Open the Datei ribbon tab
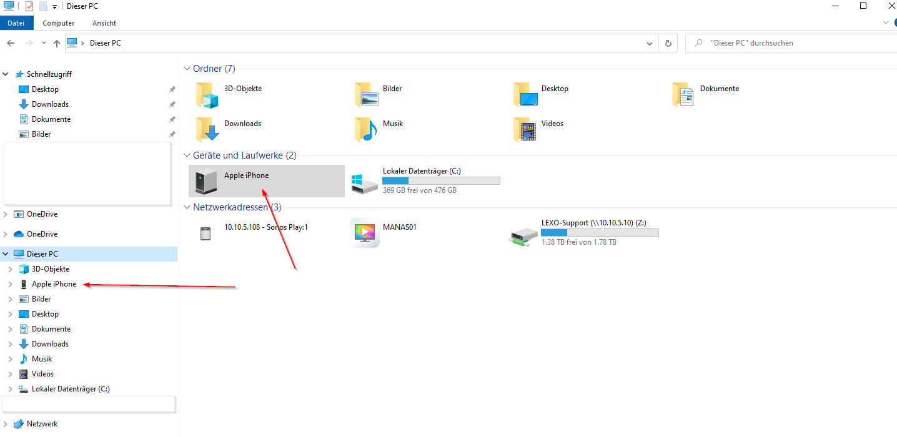This screenshot has width=897, height=437. pyautogui.click(x=16, y=23)
